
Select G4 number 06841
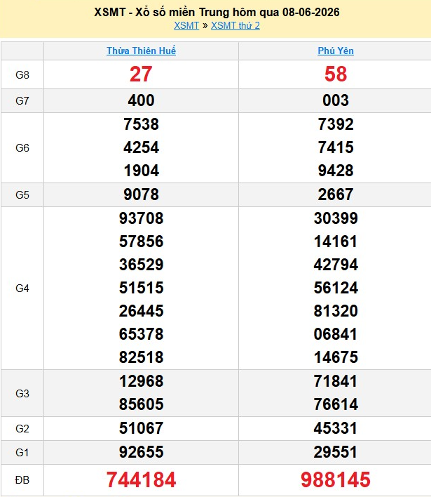click(336, 333)
